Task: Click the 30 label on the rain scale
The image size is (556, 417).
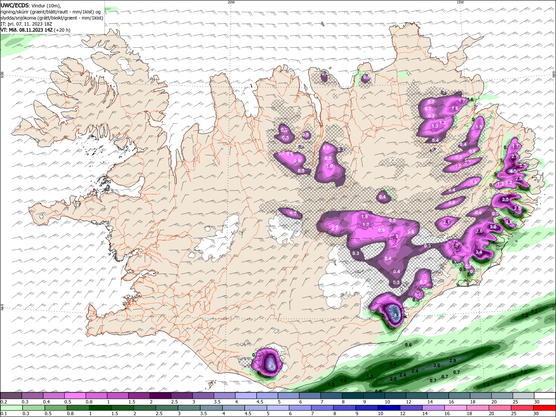Action: tap(537, 414)
